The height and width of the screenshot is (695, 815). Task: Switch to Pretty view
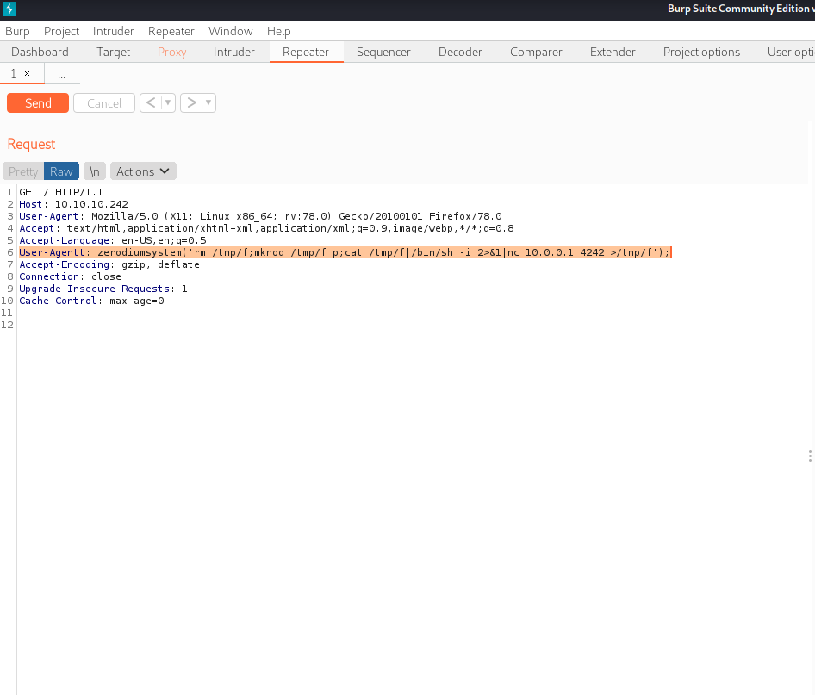[23, 171]
